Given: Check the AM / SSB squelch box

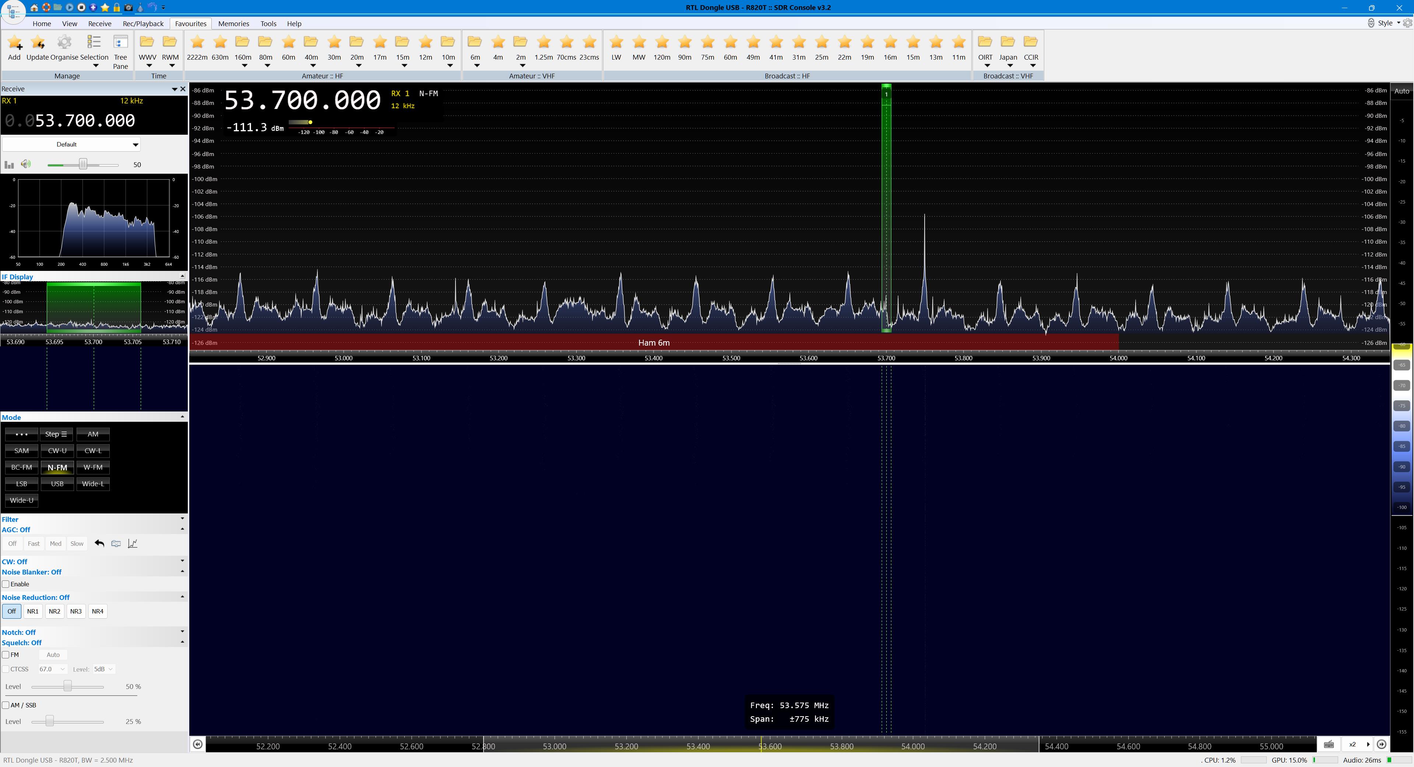Looking at the screenshot, I should 6,705.
